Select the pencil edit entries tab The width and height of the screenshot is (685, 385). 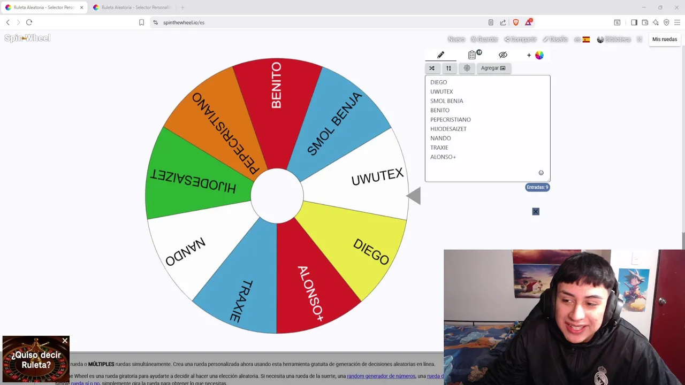440,55
